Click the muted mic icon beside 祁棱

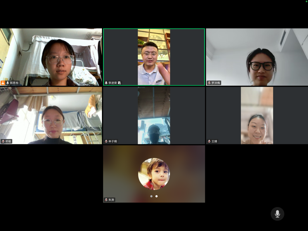(x=3, y=141)
